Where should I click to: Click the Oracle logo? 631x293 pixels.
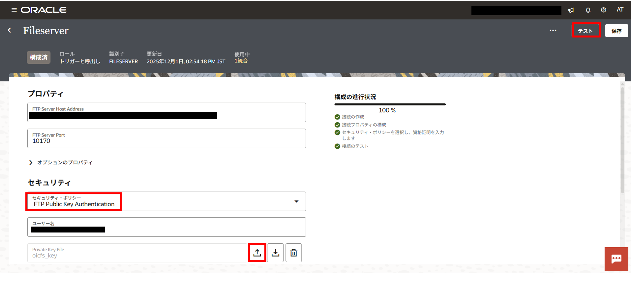click(44, 10)
